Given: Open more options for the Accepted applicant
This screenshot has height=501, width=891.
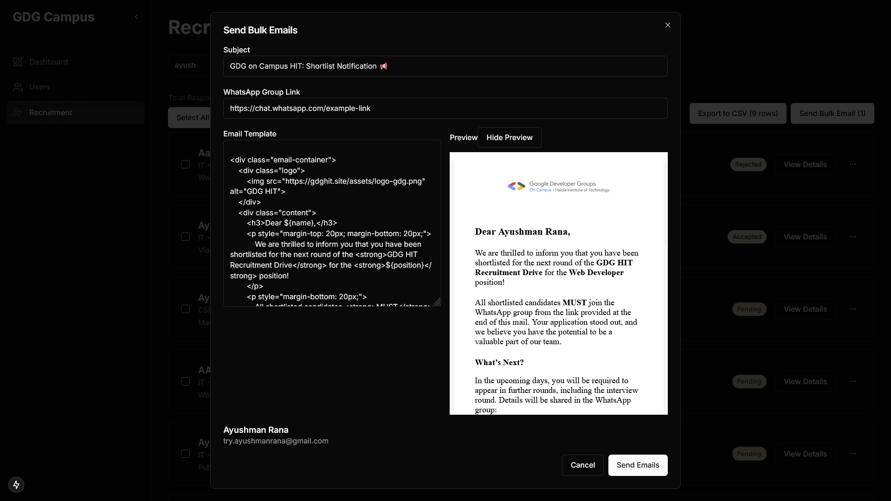Looking at the screenshot, I should [x=852, y=237].
